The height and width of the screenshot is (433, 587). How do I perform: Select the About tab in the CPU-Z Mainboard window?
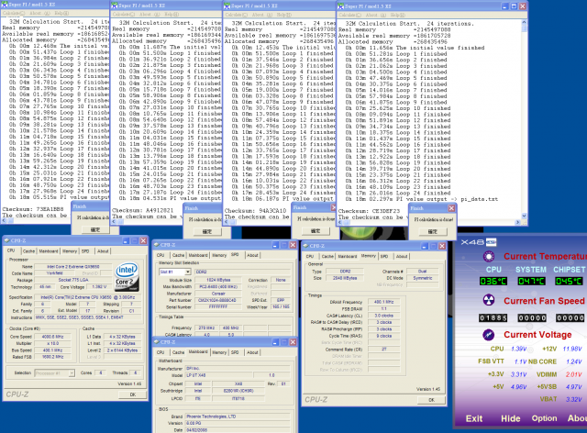[x=252, y=352]
